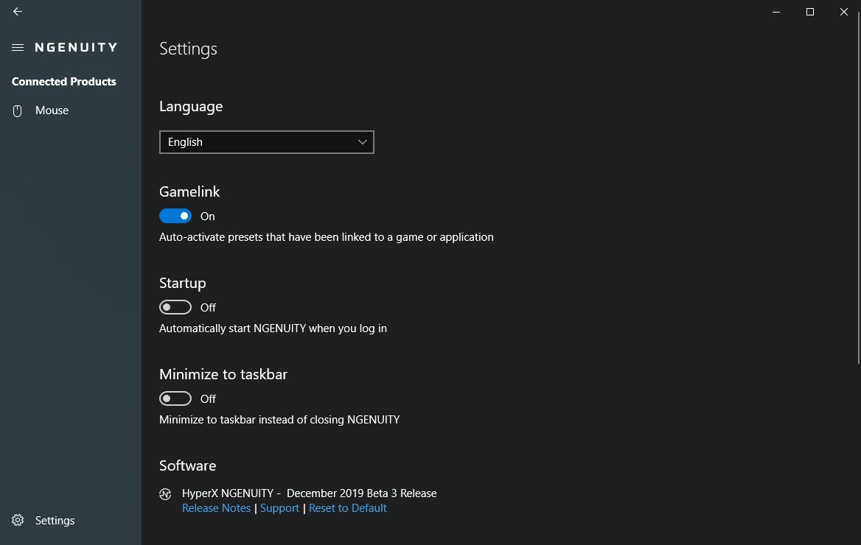Click the NGENUITY logo icon under Software
Image resolution: width=861 pixels, height=545 pixels.
tap(165, 494)
